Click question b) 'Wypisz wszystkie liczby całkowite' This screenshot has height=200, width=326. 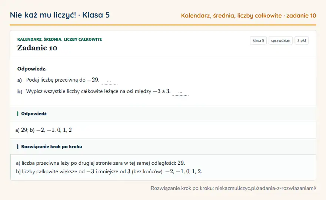pyautogui.click(x=98, y=91)
